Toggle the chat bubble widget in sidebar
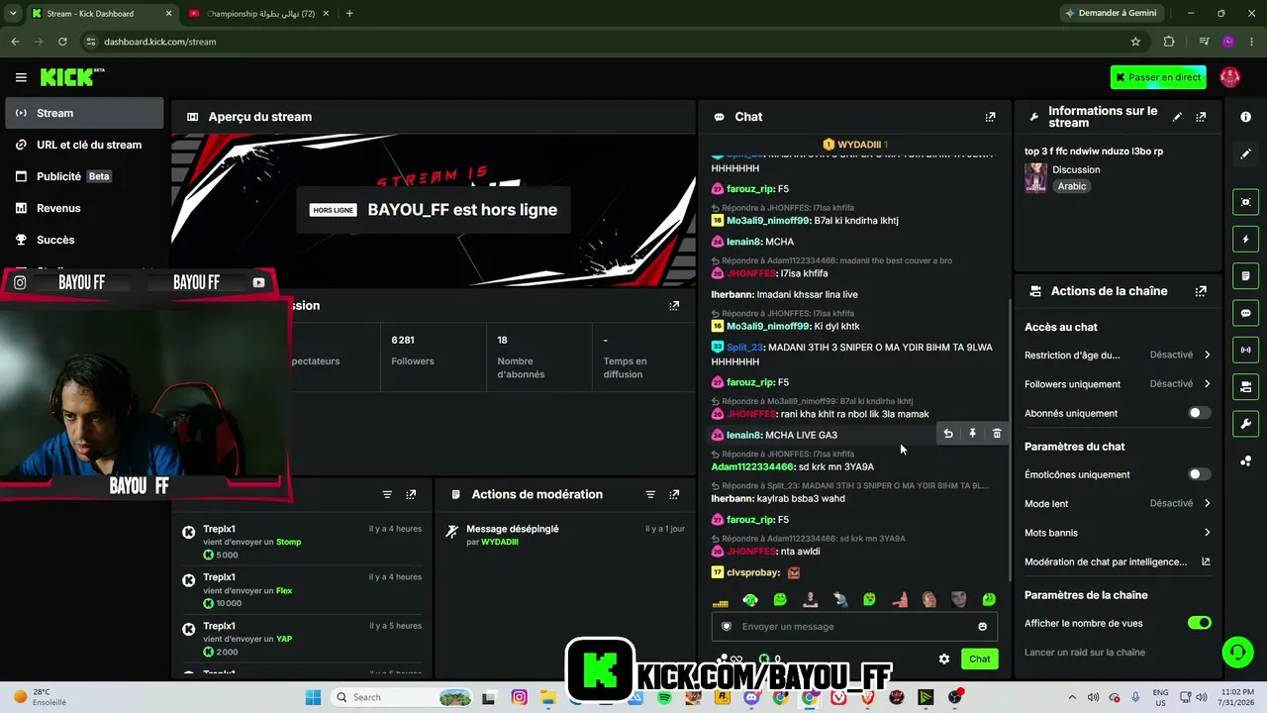This screenshot has width=1267, height=713. [1246, 313]
